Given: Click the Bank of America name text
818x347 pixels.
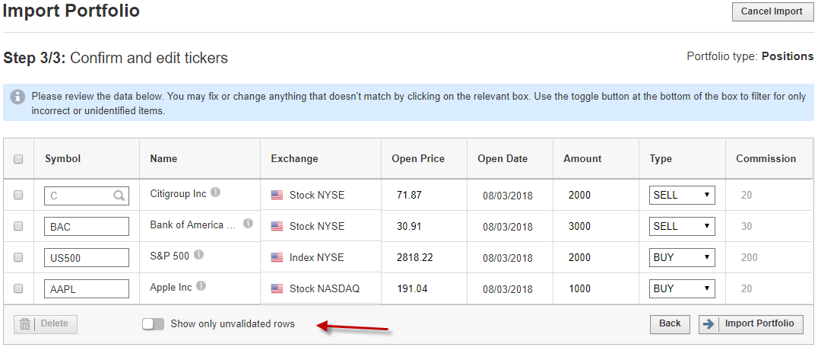Looking at the screenshot, I should [194, 225].
